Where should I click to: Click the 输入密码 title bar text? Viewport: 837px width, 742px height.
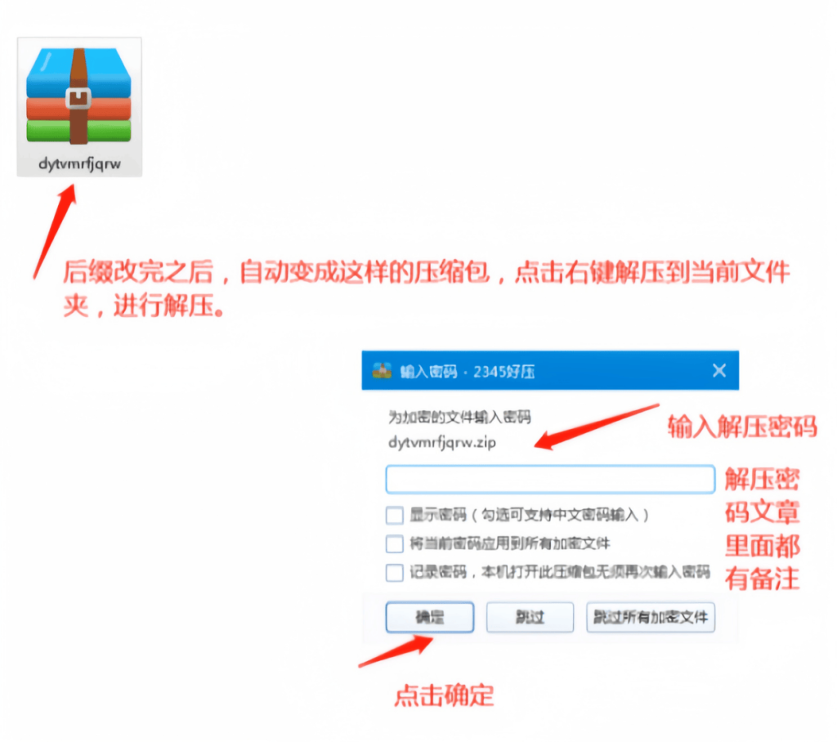point(428,369)
